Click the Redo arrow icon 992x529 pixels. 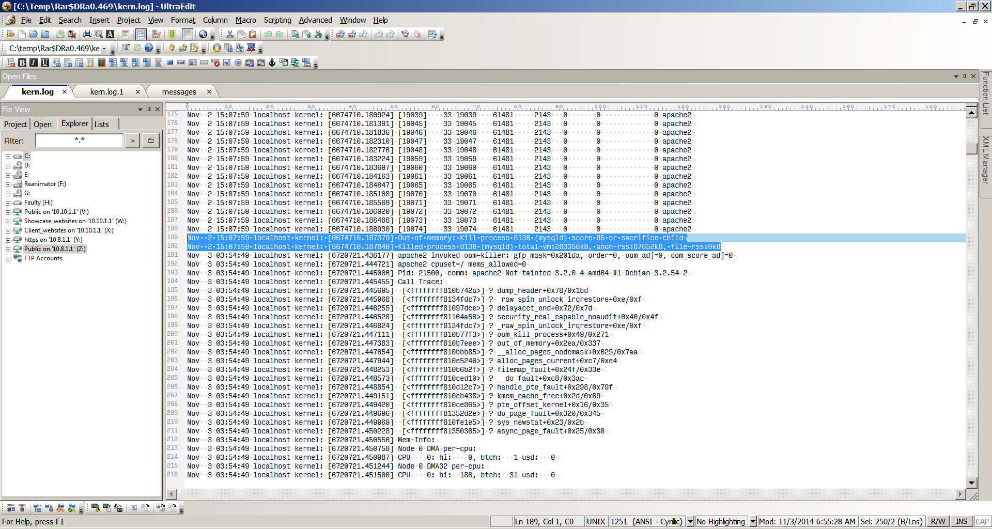pyautogui.click(x=280, y=34)
